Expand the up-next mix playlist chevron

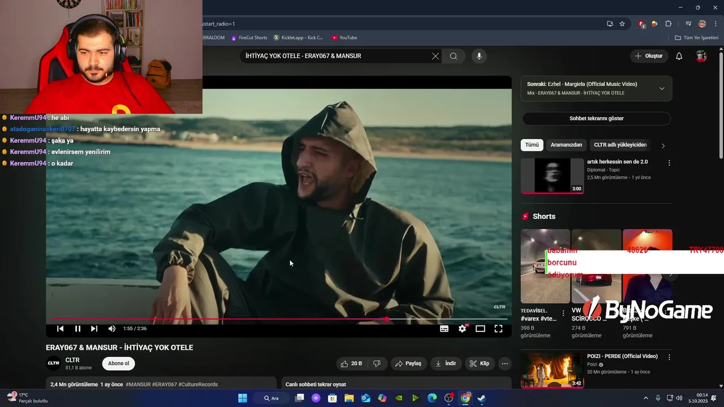pos(662,89)
